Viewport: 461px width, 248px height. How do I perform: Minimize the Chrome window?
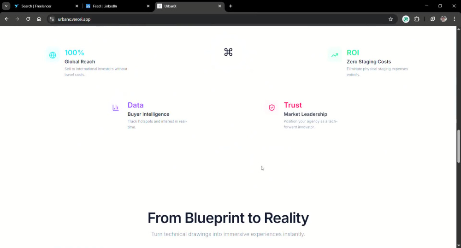tap(426, 6)
